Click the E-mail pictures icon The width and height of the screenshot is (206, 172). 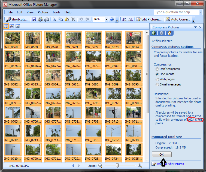pyautogui.click(x=47, y=19)
